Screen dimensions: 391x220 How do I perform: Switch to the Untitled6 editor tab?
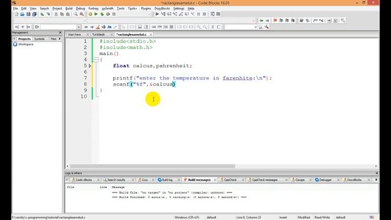[98, 35]
